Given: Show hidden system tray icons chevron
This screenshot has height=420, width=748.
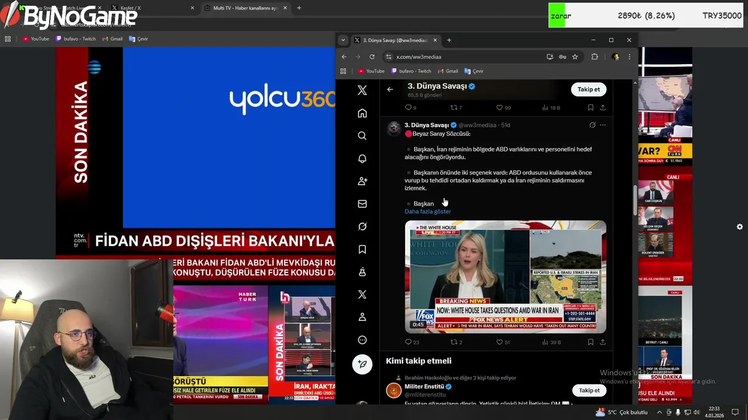Looking at the screenshot, I should pos(660,412).
